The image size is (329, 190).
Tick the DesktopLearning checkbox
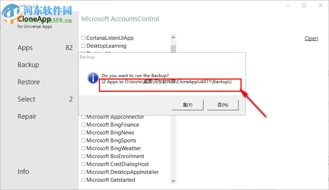[x=84, y=46]
